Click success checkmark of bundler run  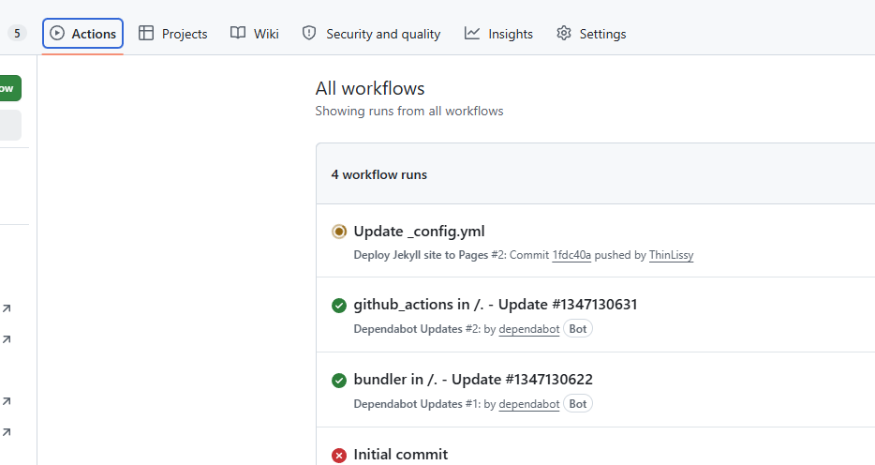(x=339, y=380)
